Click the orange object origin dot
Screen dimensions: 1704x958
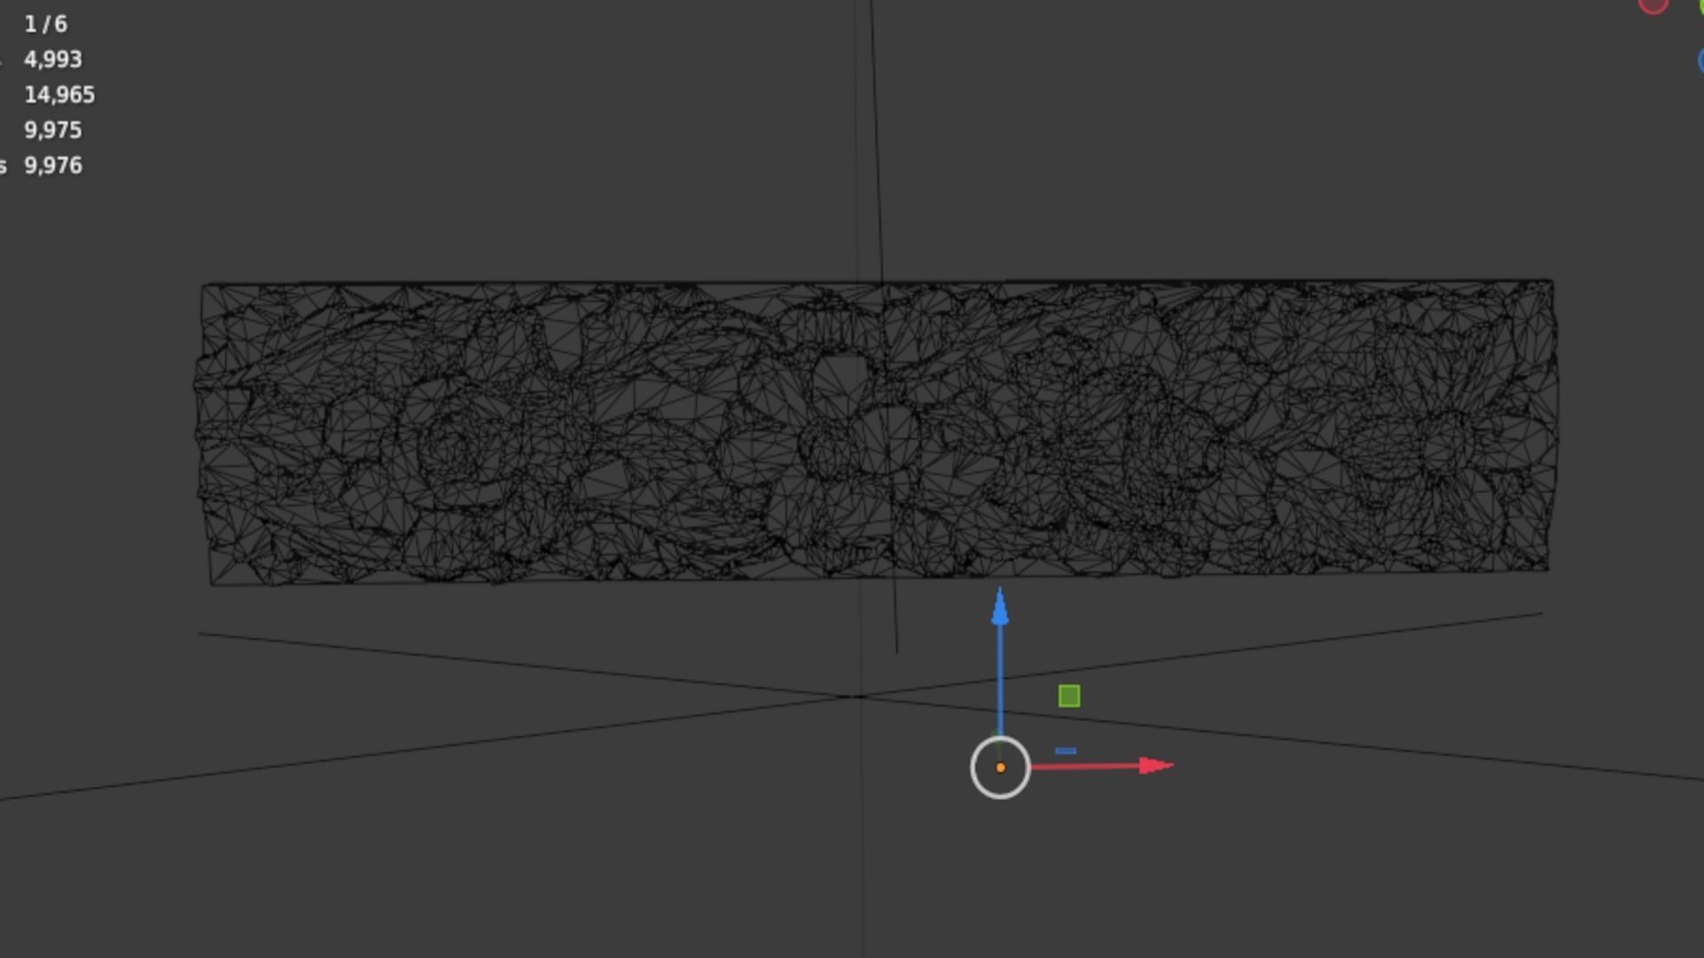coord(1000,768)
